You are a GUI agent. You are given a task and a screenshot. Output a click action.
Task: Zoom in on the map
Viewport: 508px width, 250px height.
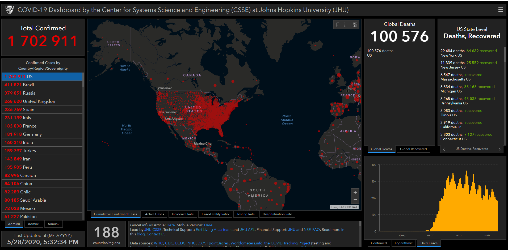pyautogui.click(x=355, y=192)
